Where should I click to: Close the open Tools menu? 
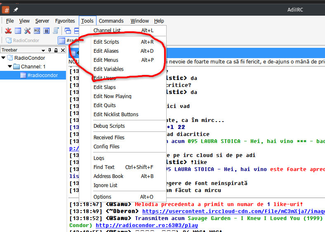(x=87, y=21)
